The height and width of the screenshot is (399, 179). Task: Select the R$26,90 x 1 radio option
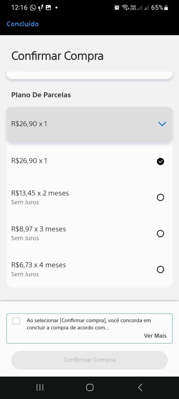tap(160, 162)
